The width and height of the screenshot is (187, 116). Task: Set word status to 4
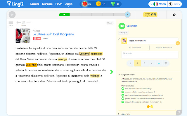click(152, 63)
